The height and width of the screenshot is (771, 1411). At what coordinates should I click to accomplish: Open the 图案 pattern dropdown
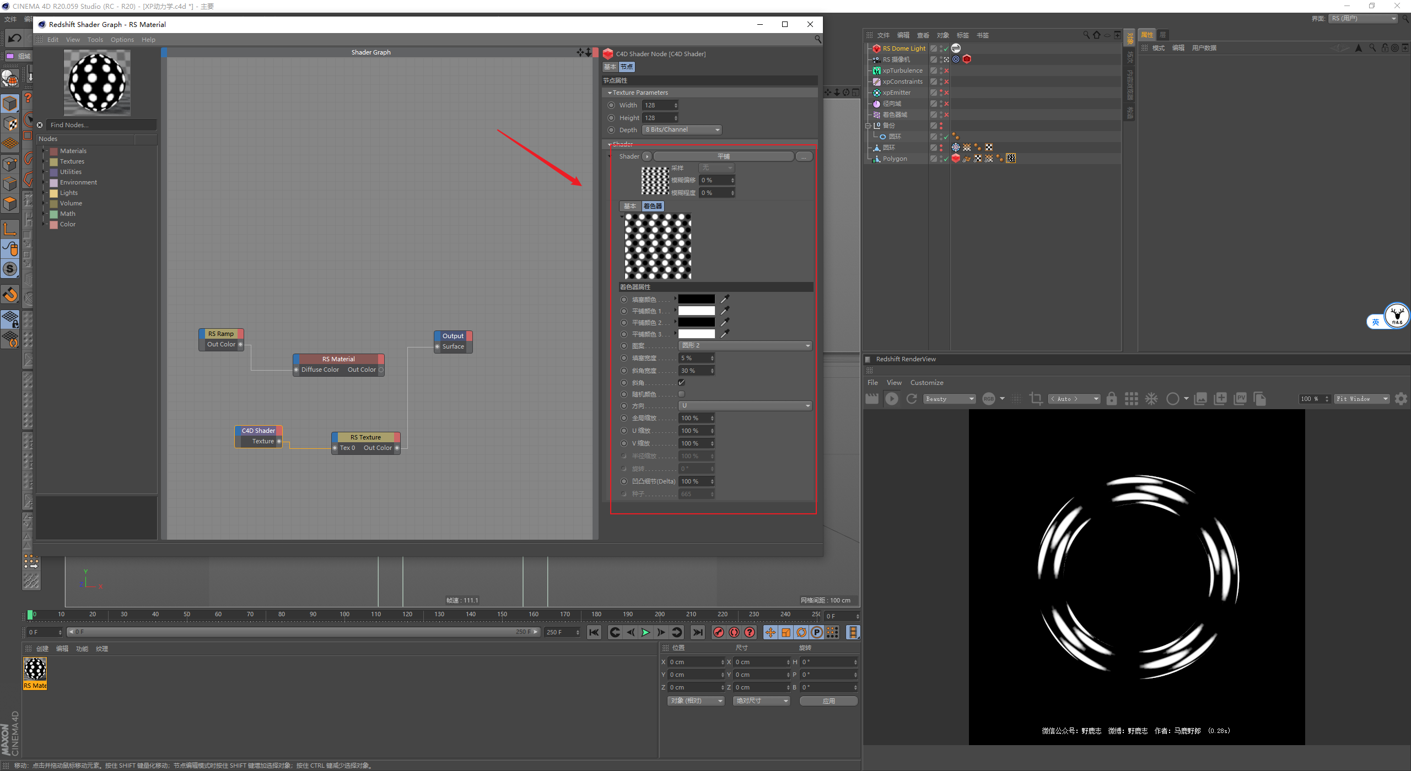[x=745, y=345]
